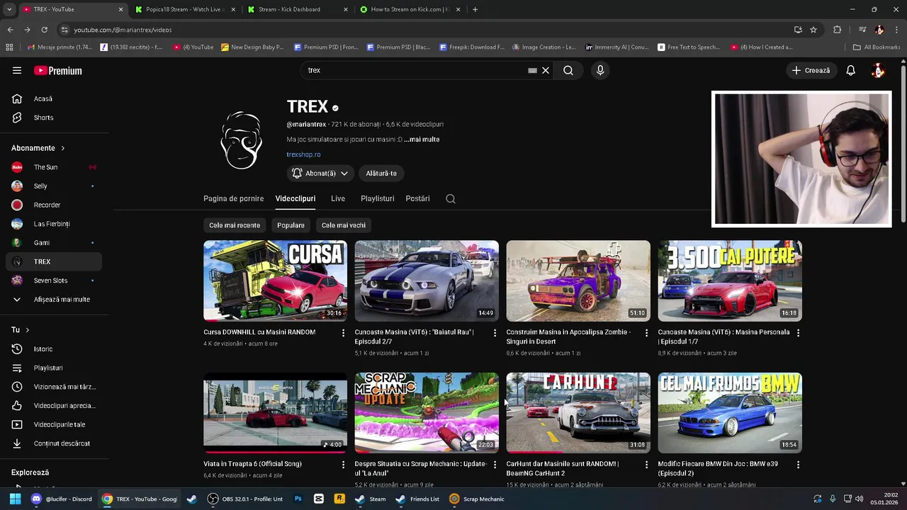
Task: Open the TREX channel avatar image
Action: 242,140
